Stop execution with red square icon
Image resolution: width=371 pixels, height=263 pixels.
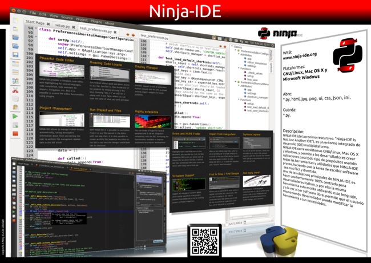click(15, 134)
